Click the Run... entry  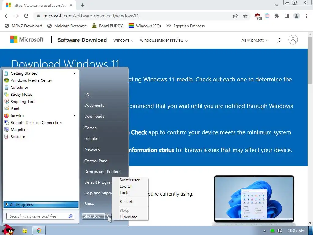[89, 203]
